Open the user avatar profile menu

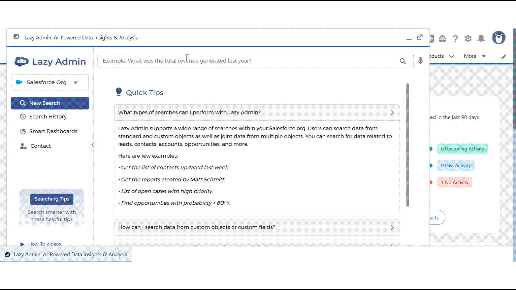coord(499,38)
